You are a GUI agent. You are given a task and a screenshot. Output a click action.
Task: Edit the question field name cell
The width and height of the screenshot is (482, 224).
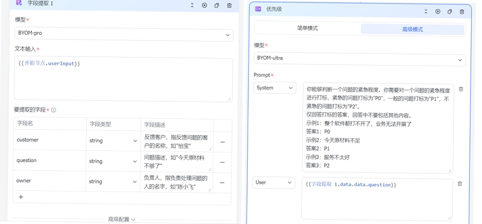pos(50,160)
